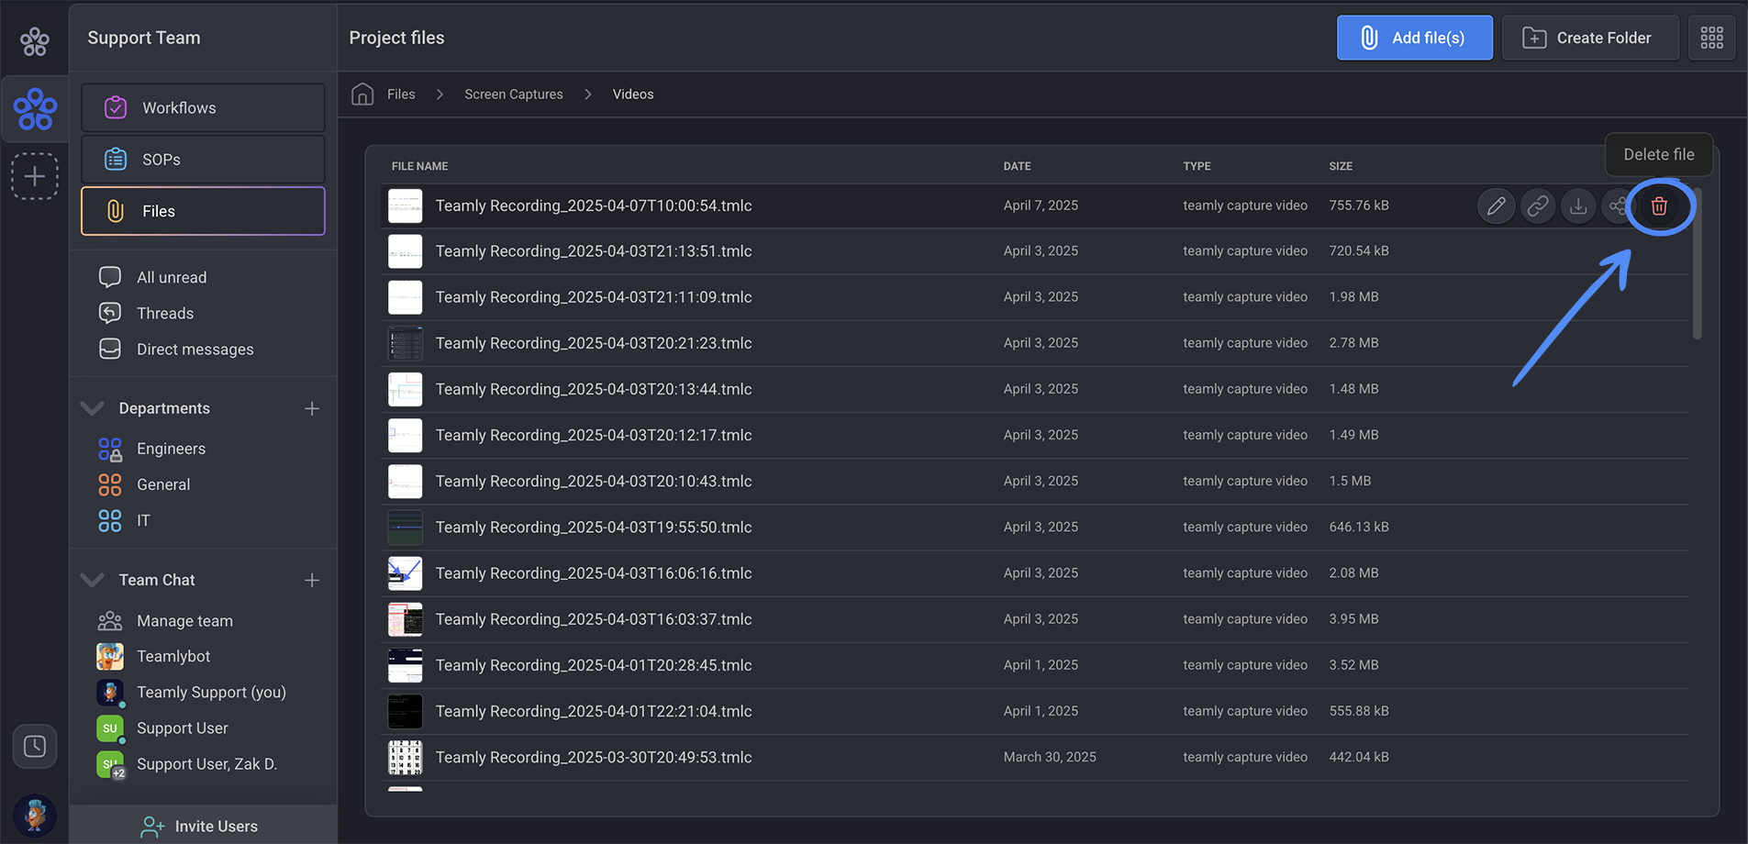Viewport: 1748px width, 844px height.
Task: Open file Teamly Recording_2025-04-03T21:11:09.tmlc
Action: [x=594, y=297]
